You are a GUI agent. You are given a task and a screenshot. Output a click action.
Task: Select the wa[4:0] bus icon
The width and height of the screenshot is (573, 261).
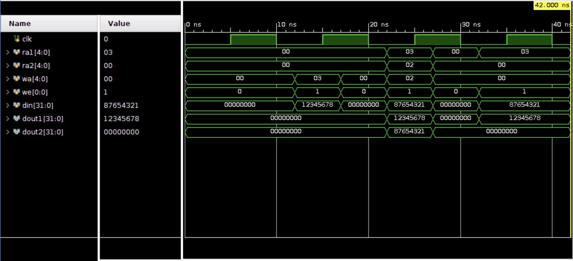(17, 79)
